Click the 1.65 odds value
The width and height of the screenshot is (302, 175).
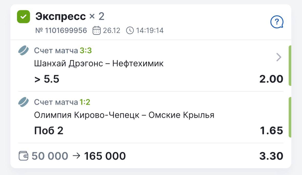click(272, 131)
